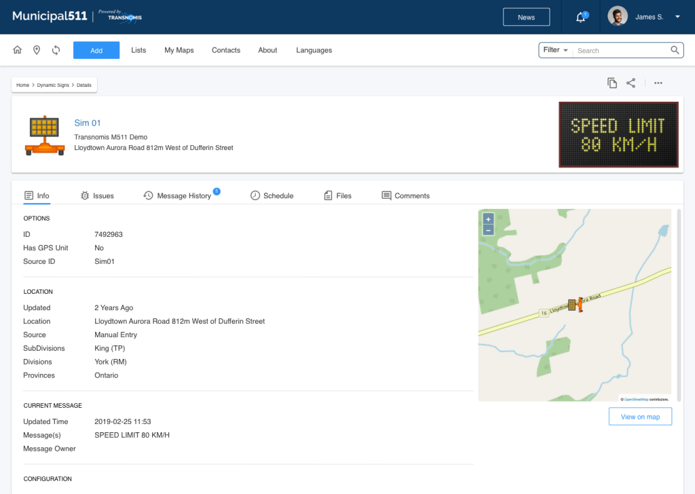Open the Sim 01 title link

click(x=88, y=123)
